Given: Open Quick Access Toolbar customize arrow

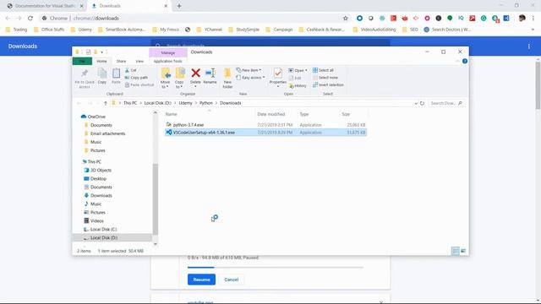Looking at the screenshot, I should point(101,52).
